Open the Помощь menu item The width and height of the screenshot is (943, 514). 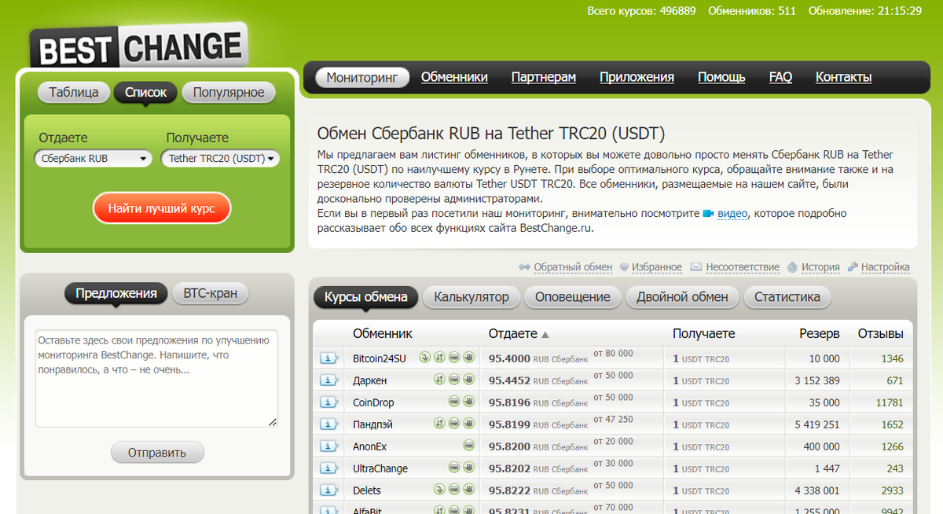click(721, 77)
